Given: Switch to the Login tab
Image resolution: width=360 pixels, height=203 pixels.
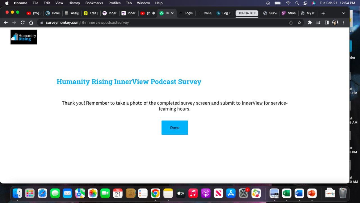Looking at the screenshot, I should (186, 13).
